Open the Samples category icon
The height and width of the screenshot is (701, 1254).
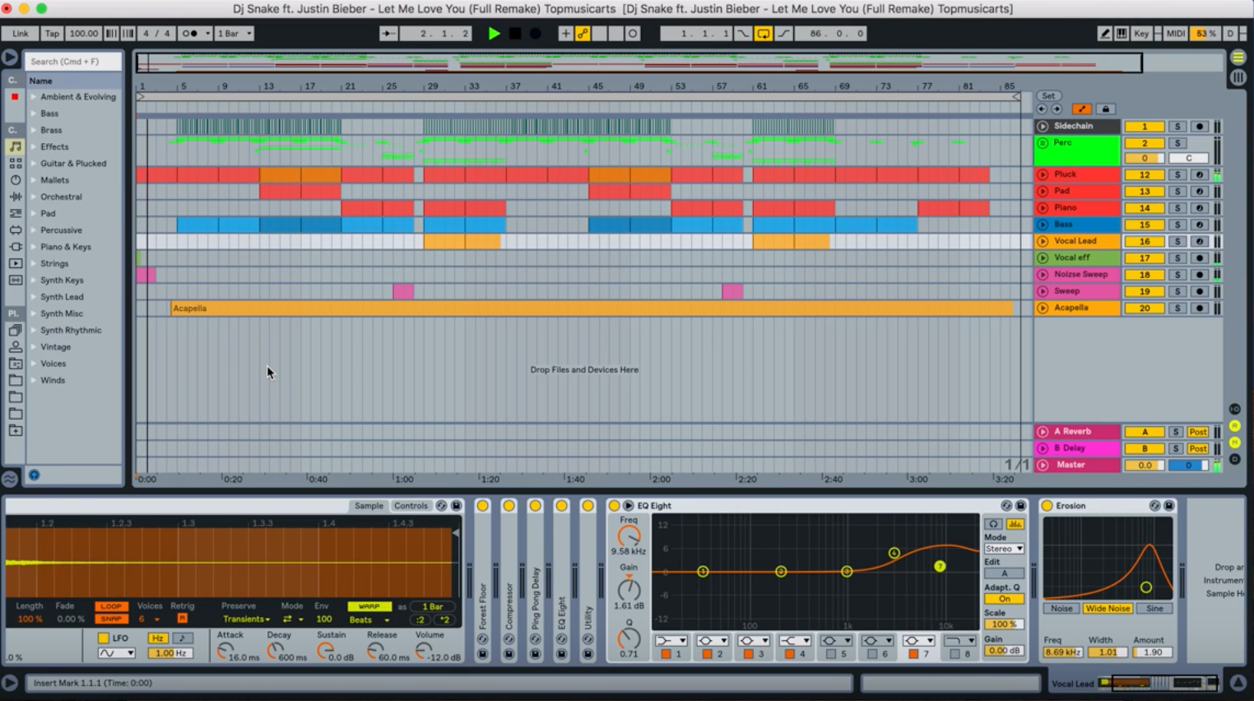[x=15, y=281]
